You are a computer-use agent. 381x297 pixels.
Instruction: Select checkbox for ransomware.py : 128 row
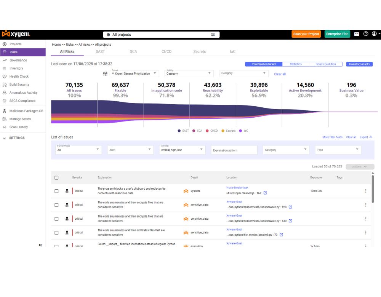point(56,205)
